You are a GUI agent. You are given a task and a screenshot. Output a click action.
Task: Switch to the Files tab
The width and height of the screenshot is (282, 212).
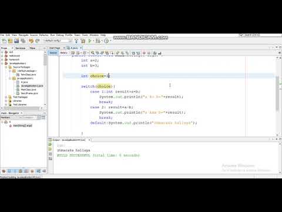pyautogui.click(x=32, y=48)
